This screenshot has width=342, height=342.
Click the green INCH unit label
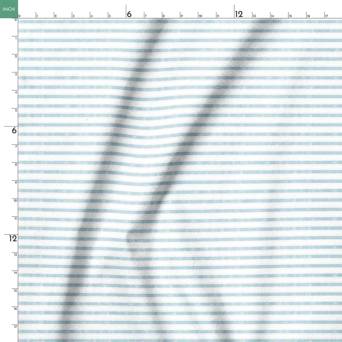click(x=9, y=9)
